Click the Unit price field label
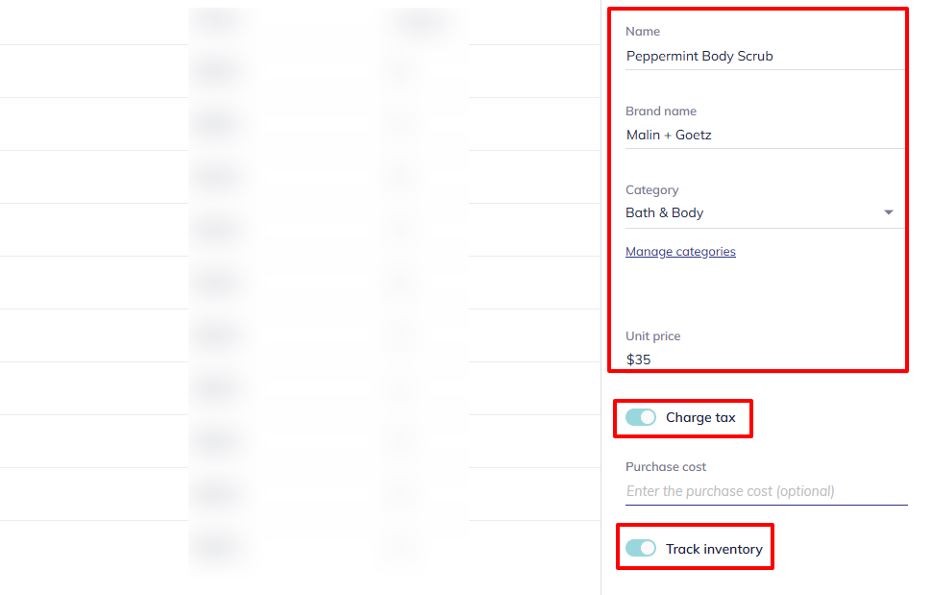Screen dimensions: 932x595 [x=652, y=336]
